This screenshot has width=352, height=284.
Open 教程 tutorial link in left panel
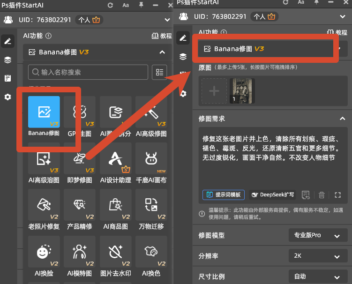coord(162,36)
